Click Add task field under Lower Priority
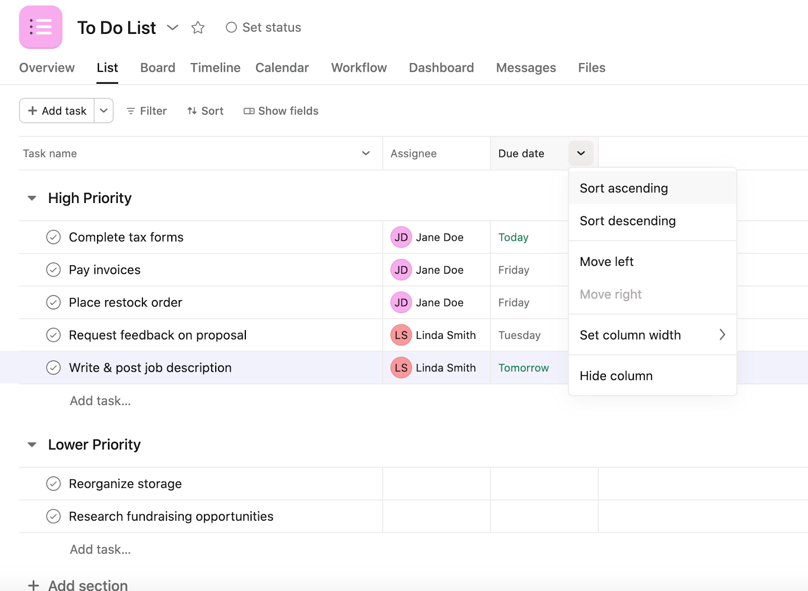Screen dimensions: 808x591 click(100, 549)
